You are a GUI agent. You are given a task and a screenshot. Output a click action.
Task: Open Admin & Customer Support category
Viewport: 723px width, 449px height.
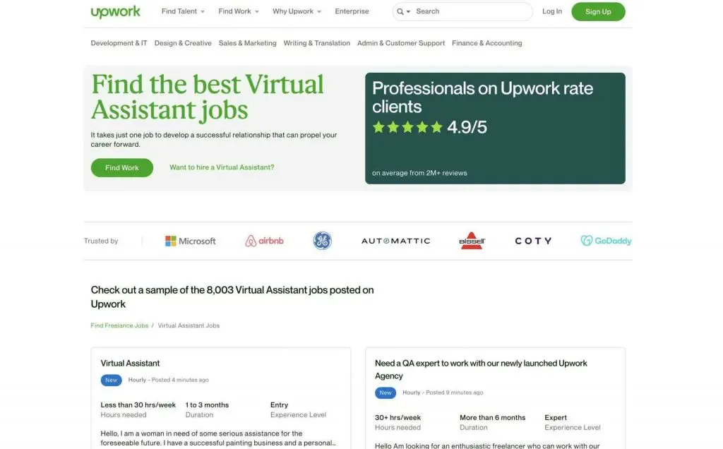click(x=401, y=43)
